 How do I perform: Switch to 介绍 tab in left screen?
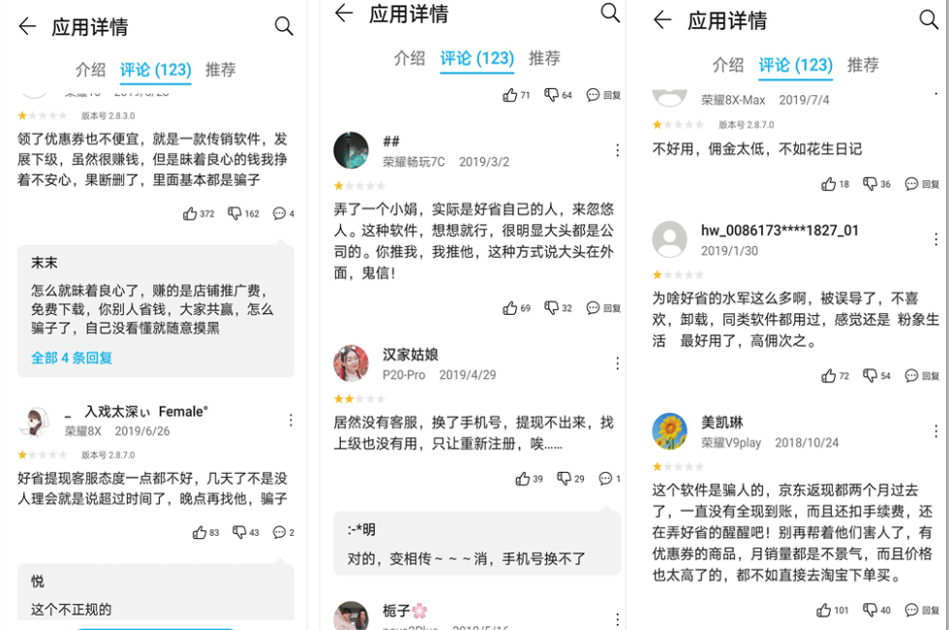pos(90,70)
